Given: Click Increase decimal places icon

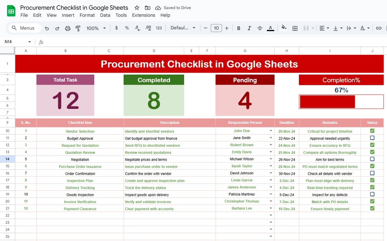Looking at the screenshot, I should tap(148, 28).
